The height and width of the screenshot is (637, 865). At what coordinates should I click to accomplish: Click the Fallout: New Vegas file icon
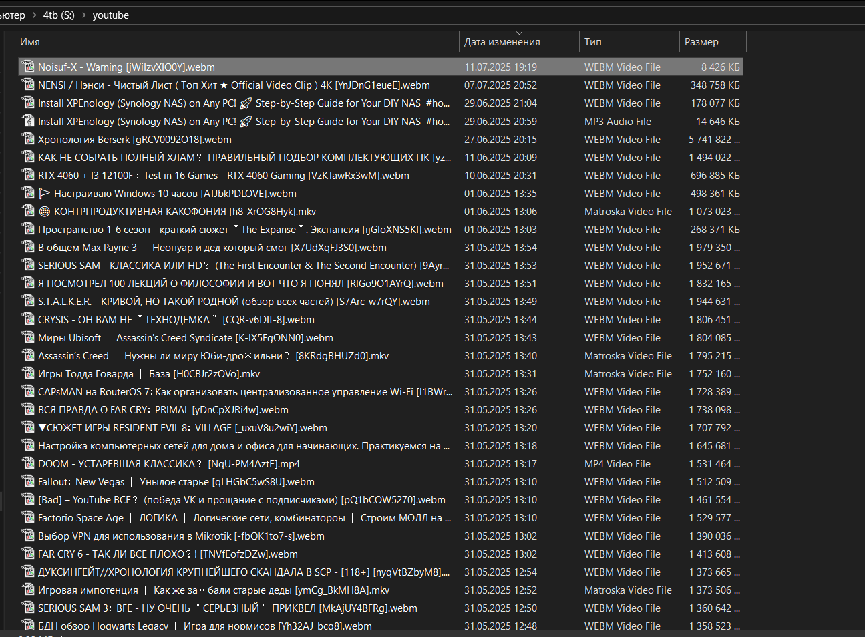[x=28, y=481]
